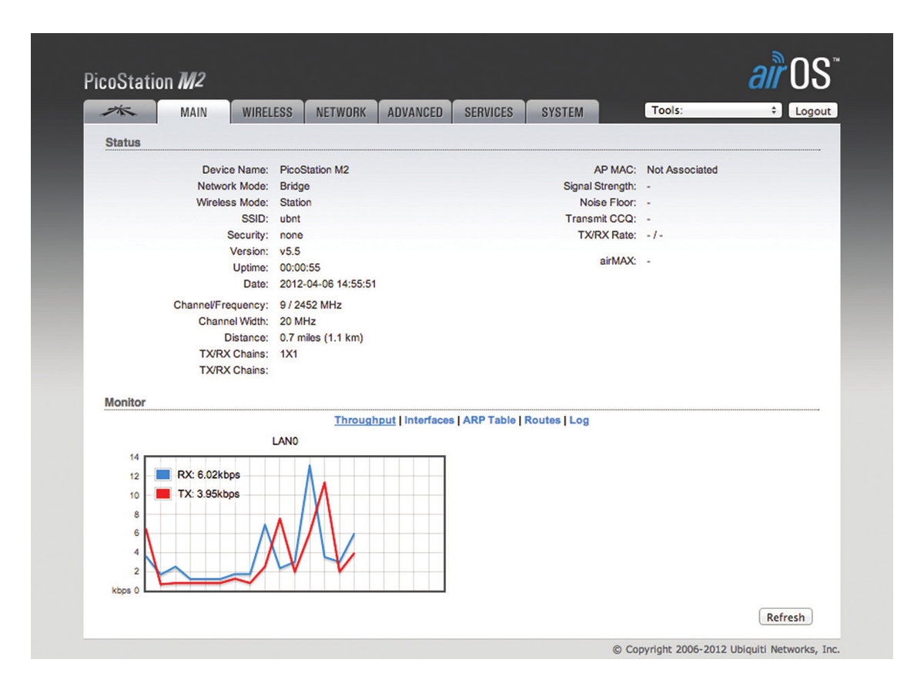Screen dimensions: 924x693
Task: Click the TX/RX Chains value 1X1
Action: pyautogui.click(x=290, y=354)
